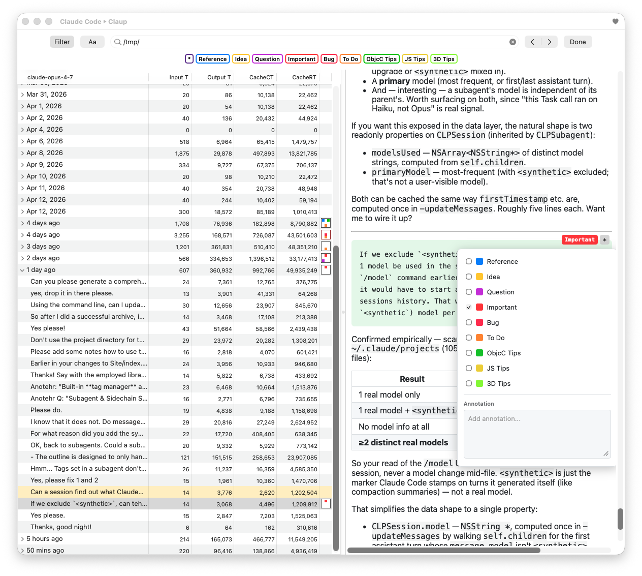
Task: Toggle the Question tag checkbox
Action: (469, 292)
